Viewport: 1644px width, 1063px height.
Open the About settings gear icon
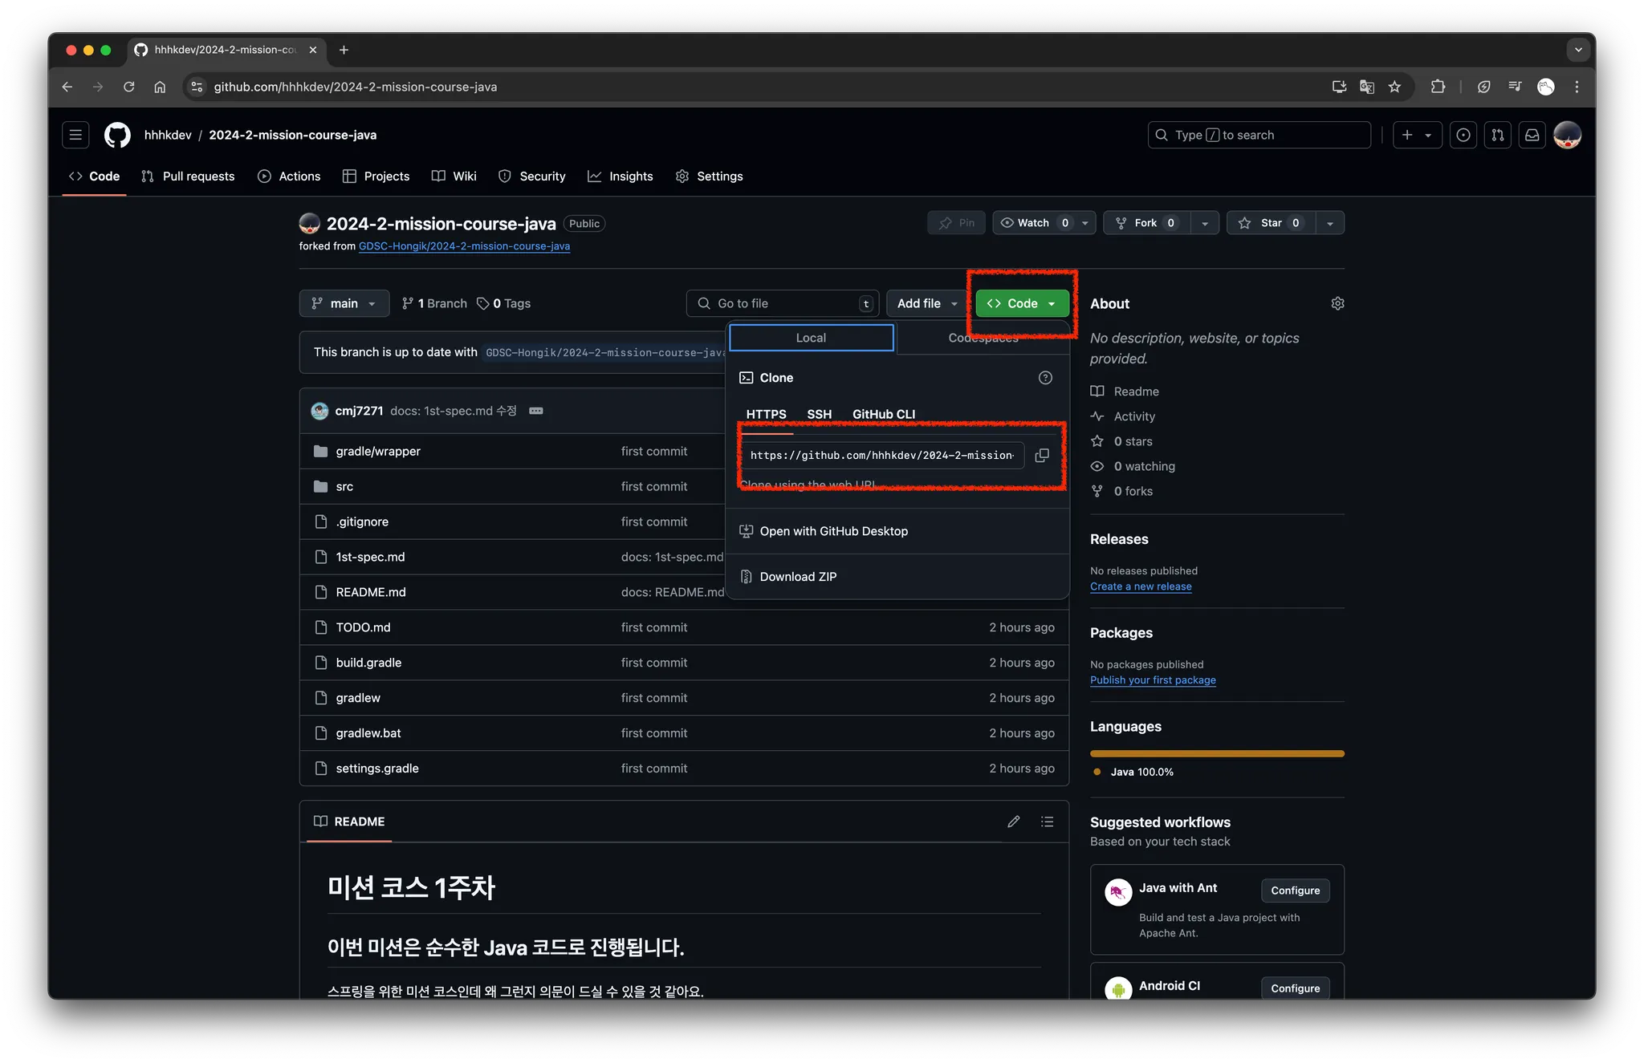(1337, 303)
